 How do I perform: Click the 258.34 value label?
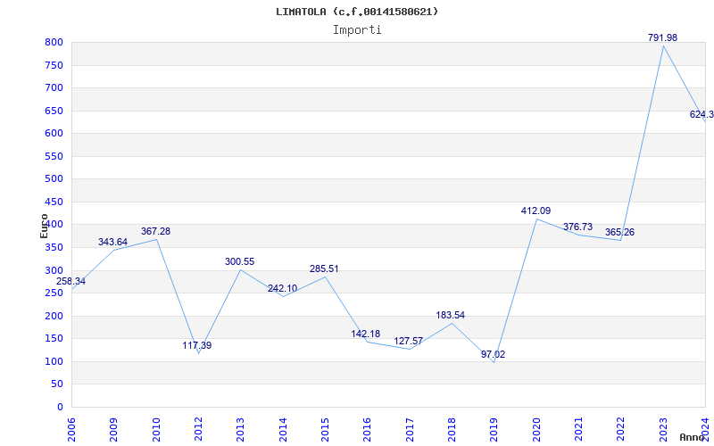(71, 281)
